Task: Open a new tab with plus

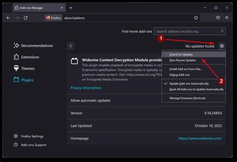Action: [x=71, y=8]
